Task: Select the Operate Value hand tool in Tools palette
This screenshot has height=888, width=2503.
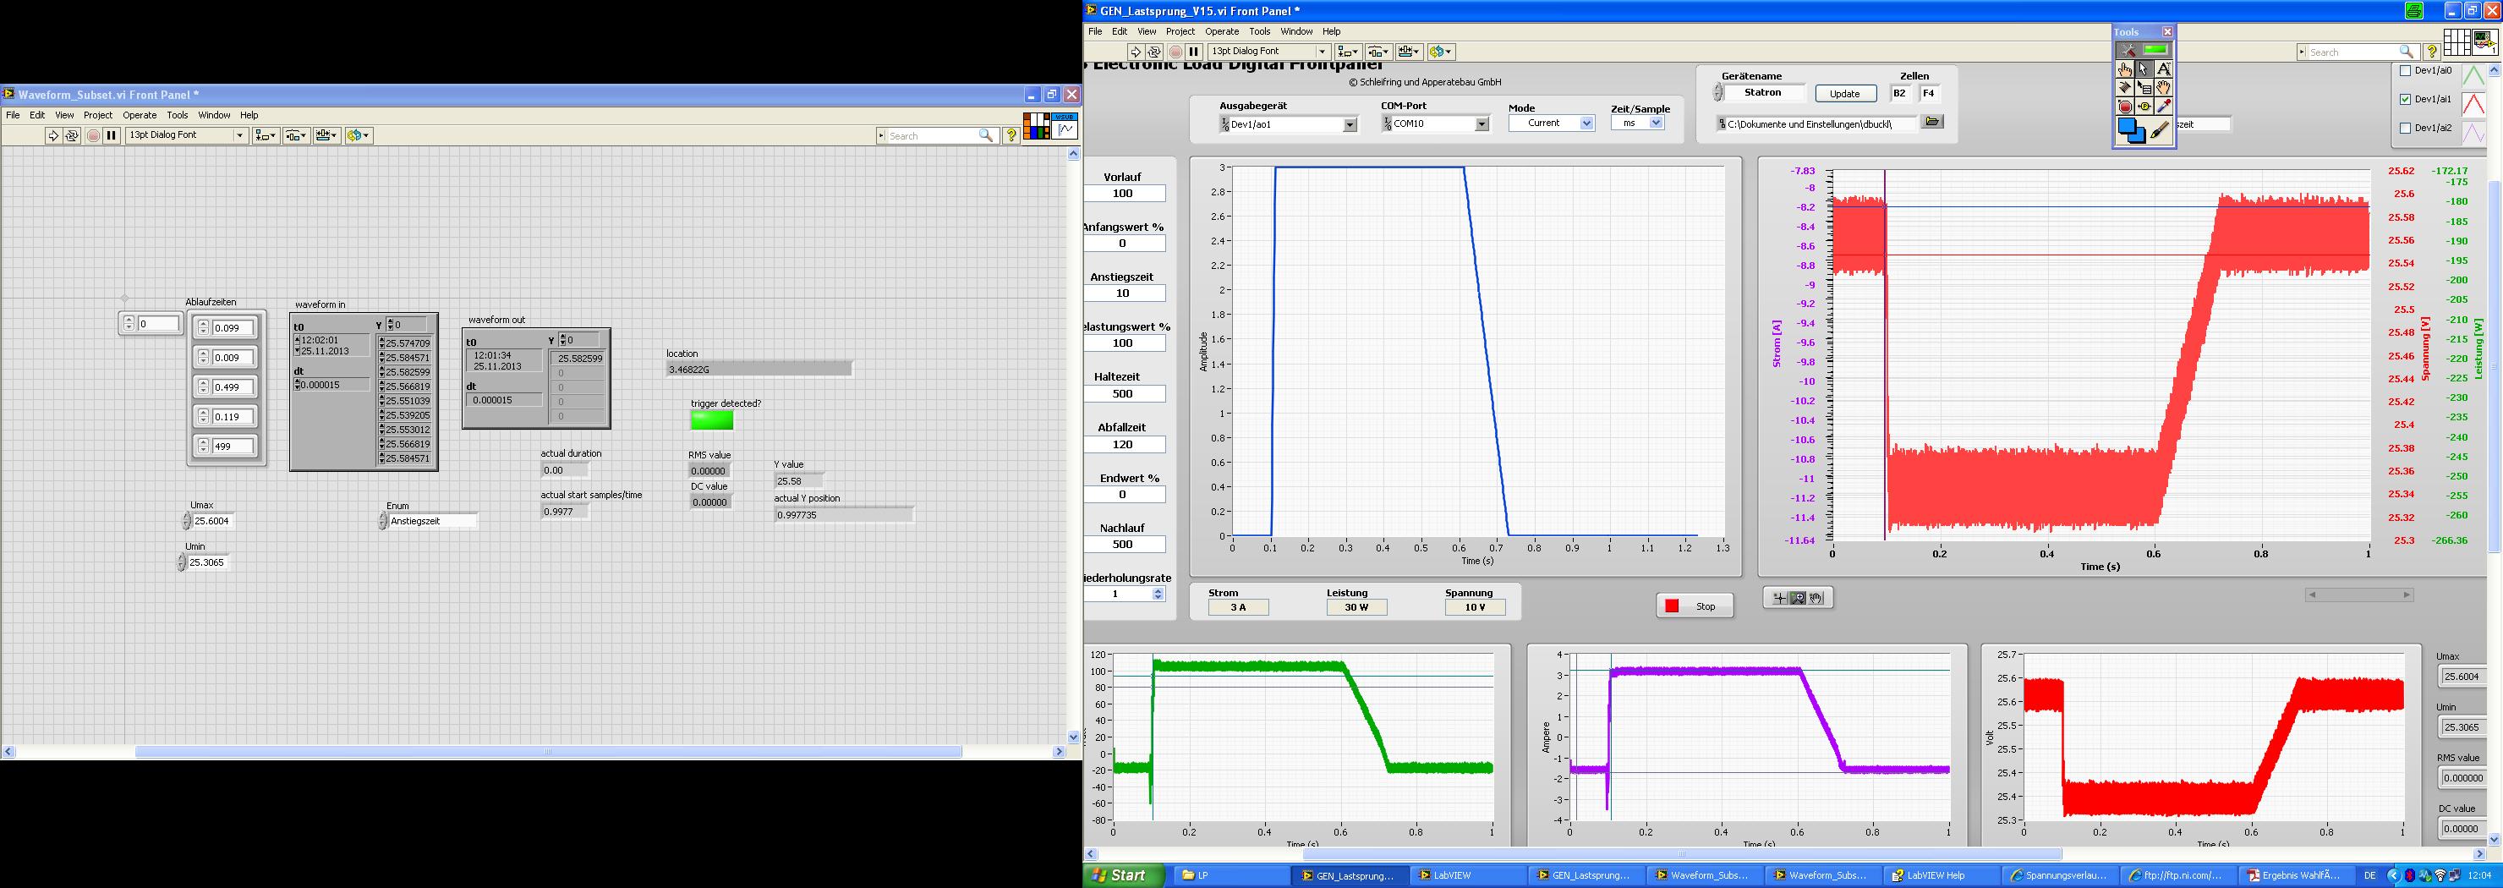Action: [x=2125, y=69]
